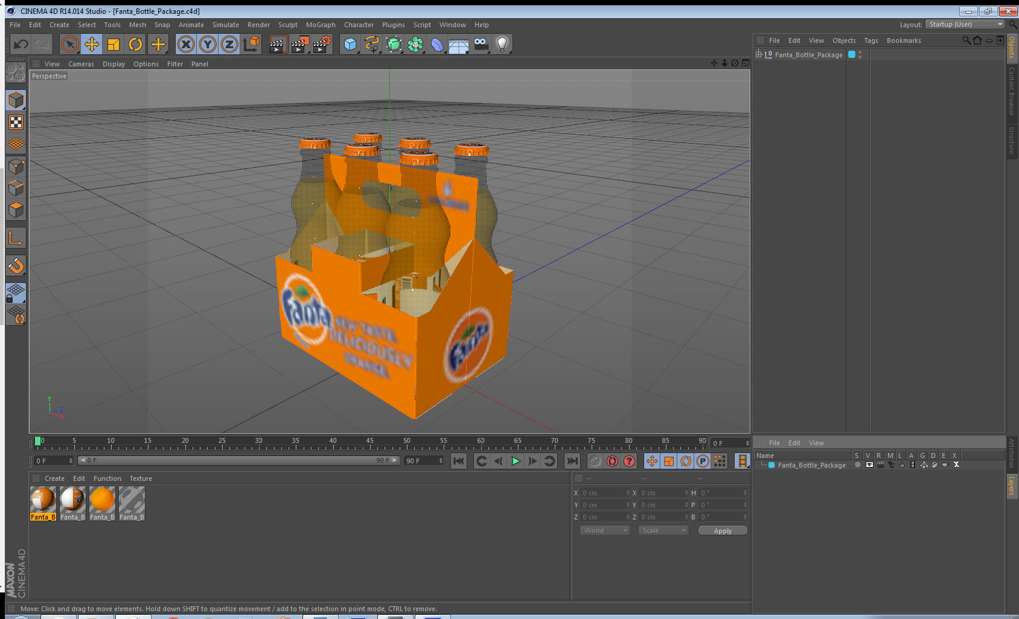The height and width of the screenshot is (619, 1019).
Task: Go to end of animation
Action: tap(572, 461)
